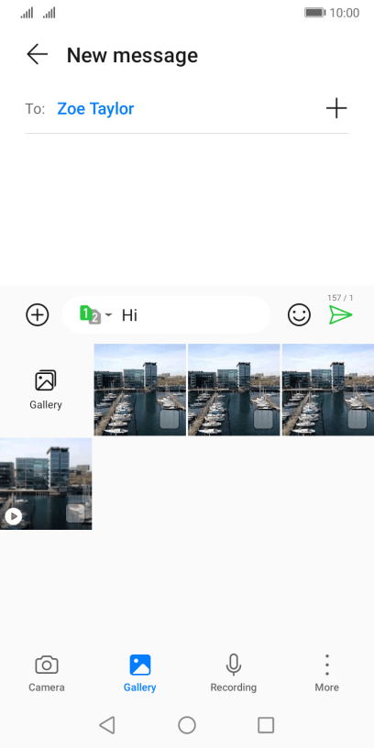
Task: Play the video thumbnail's play icon
Action: [14, 516]
